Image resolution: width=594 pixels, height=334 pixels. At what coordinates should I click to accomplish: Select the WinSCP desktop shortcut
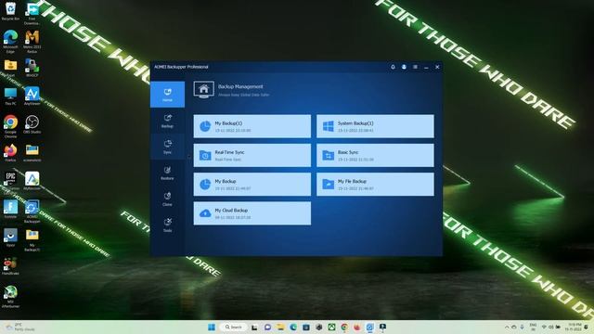32,68
